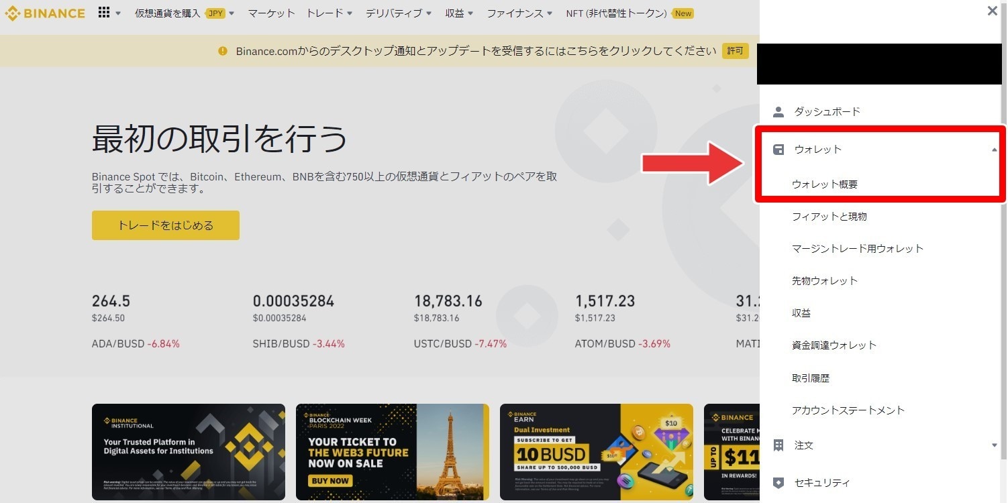Viewport: 1008px width, 503px height.
Task: Open 先物ウォレット in side menu
Action: coord(825,281)
